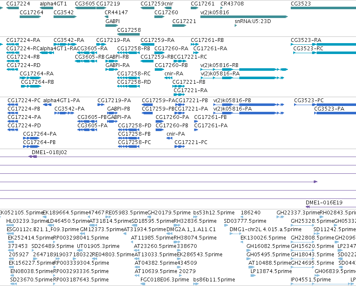This screenshot has height=286, width=356.
Task: Select the CG17258 gene bar in gene track
Action: (x=128, y=34)
